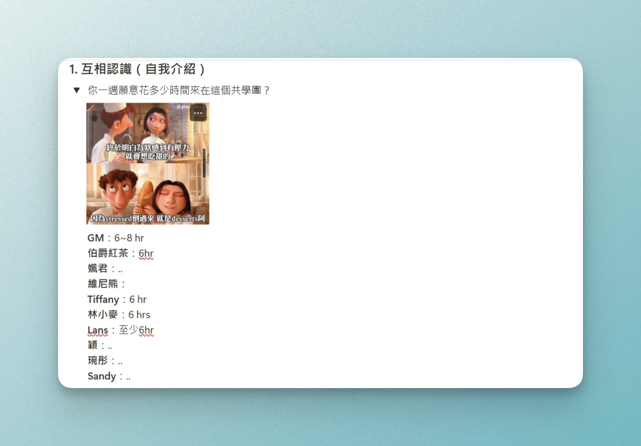Click the line 穎：..
The width and height of the screenshot is (641, 446).
(x=100, y=345)
